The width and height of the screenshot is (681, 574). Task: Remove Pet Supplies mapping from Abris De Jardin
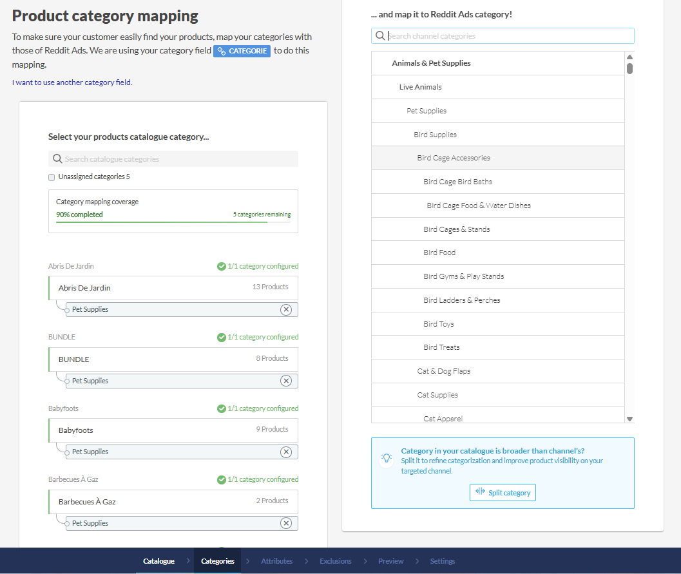(286, 310)
